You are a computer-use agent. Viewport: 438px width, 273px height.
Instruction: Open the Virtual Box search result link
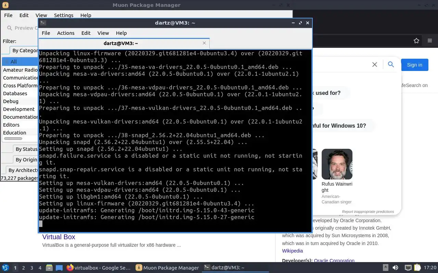[59, 237]
